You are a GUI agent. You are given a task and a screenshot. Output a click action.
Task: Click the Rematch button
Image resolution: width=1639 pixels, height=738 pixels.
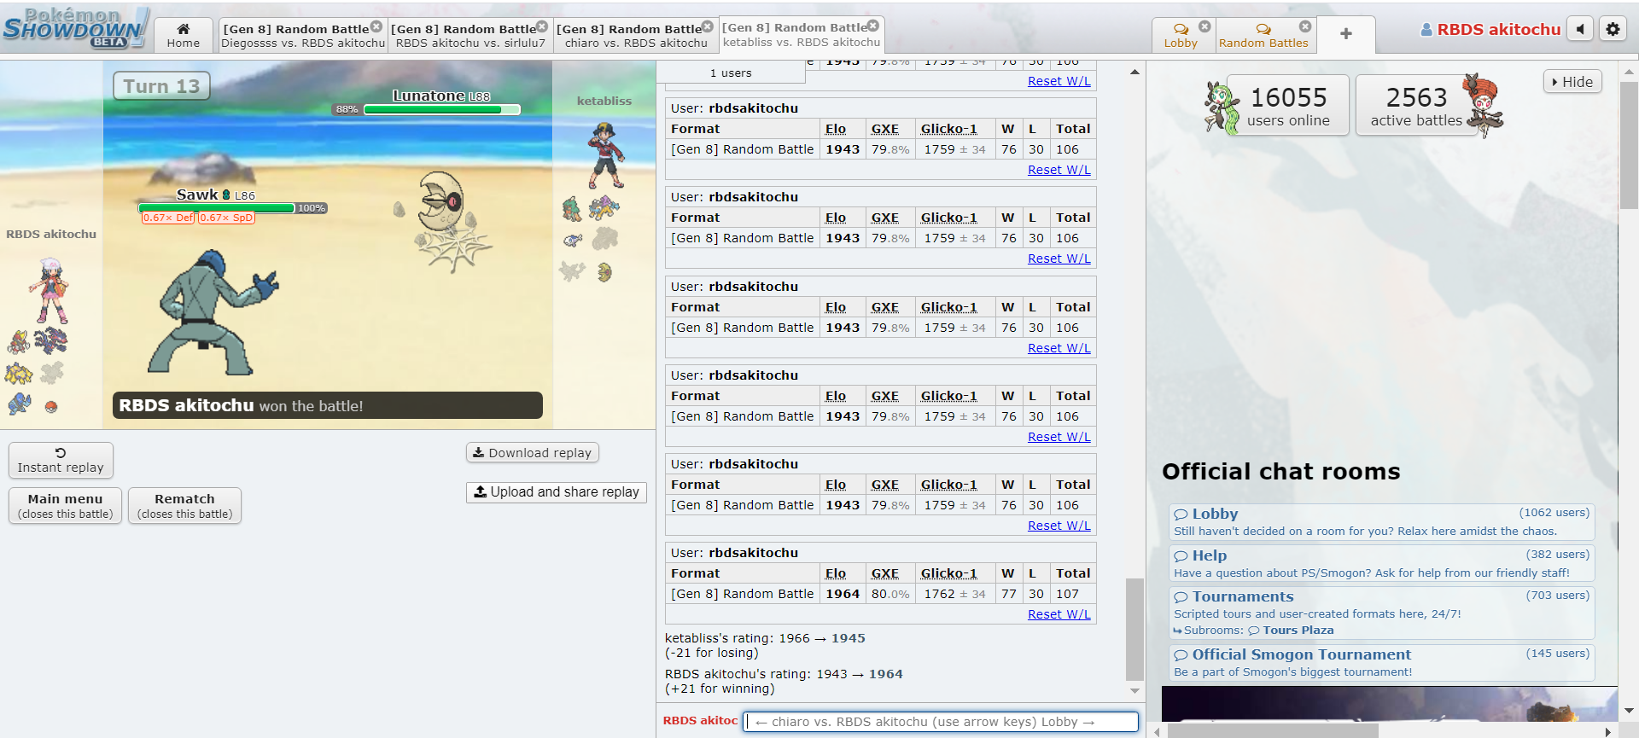coord(184,505)
